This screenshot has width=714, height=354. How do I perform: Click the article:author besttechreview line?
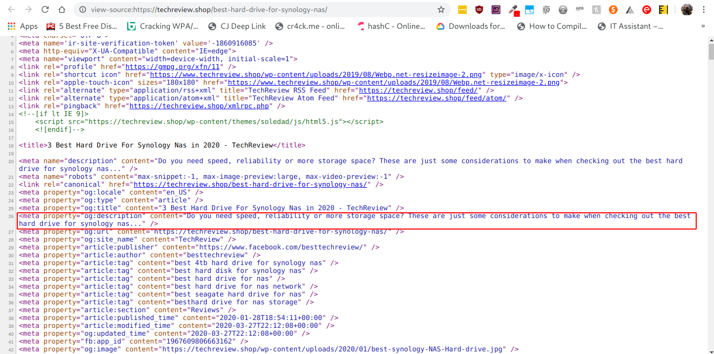click(140, 255)
